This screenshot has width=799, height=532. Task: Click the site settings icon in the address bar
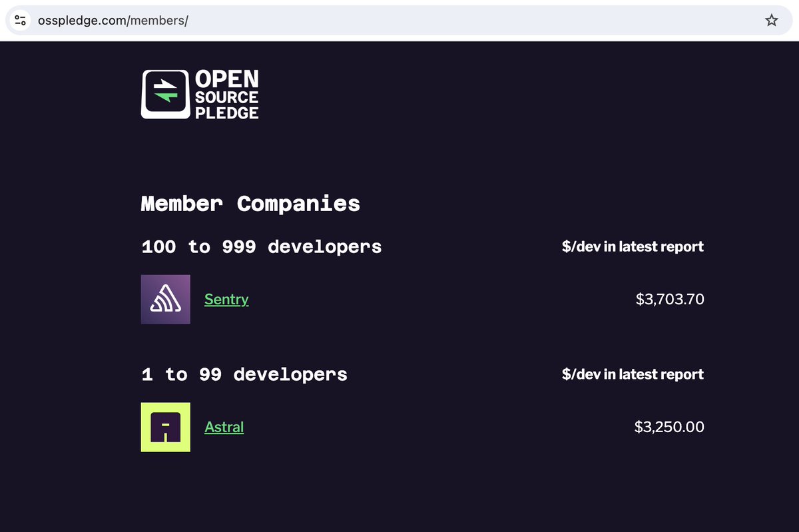[19, 20]
